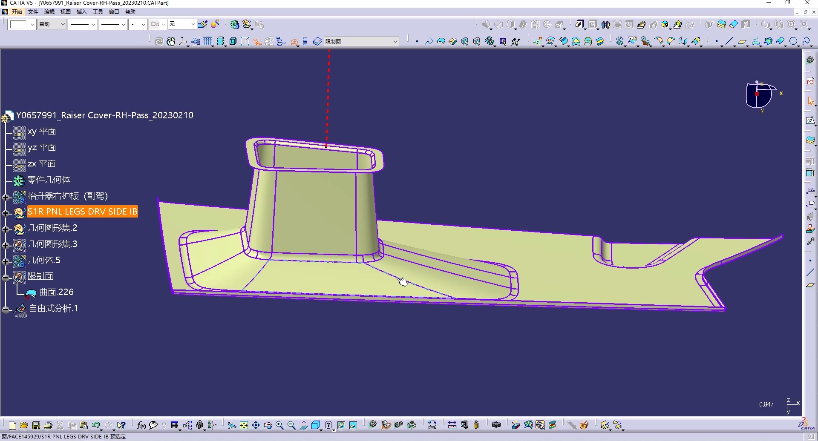The width and height of the screenshot is (818, 441).
Task: Open the 自动 line thickness dropdown
Action: coord(63,24)
